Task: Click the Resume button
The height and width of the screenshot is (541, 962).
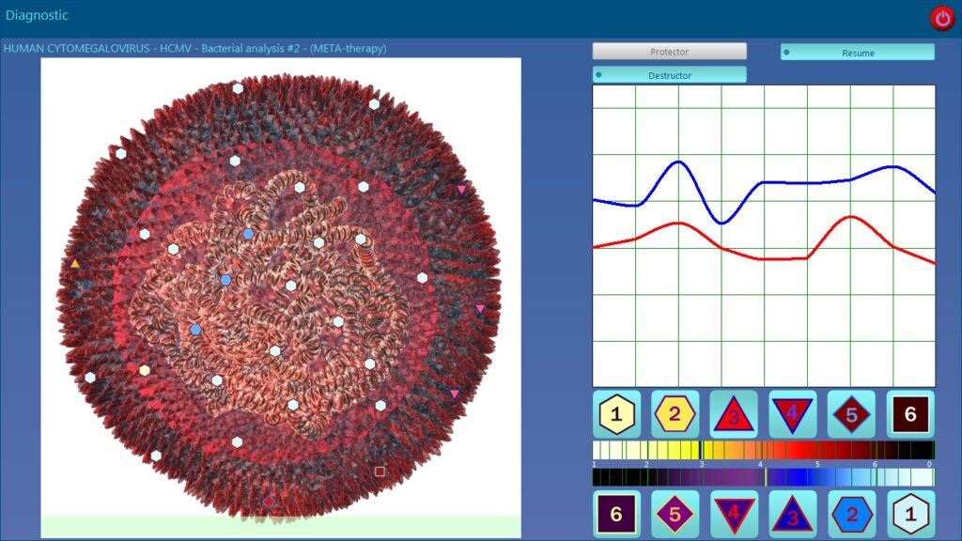Action: pos(858,53)
